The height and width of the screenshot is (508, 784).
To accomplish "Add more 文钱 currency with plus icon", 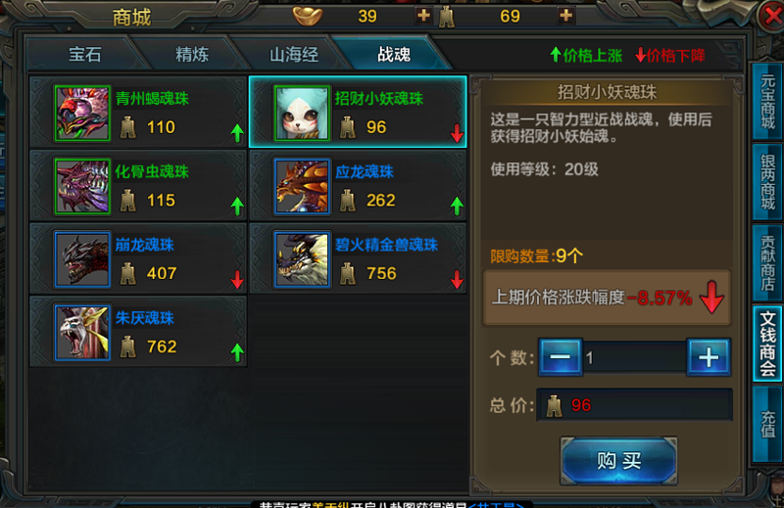I will 565,16.
